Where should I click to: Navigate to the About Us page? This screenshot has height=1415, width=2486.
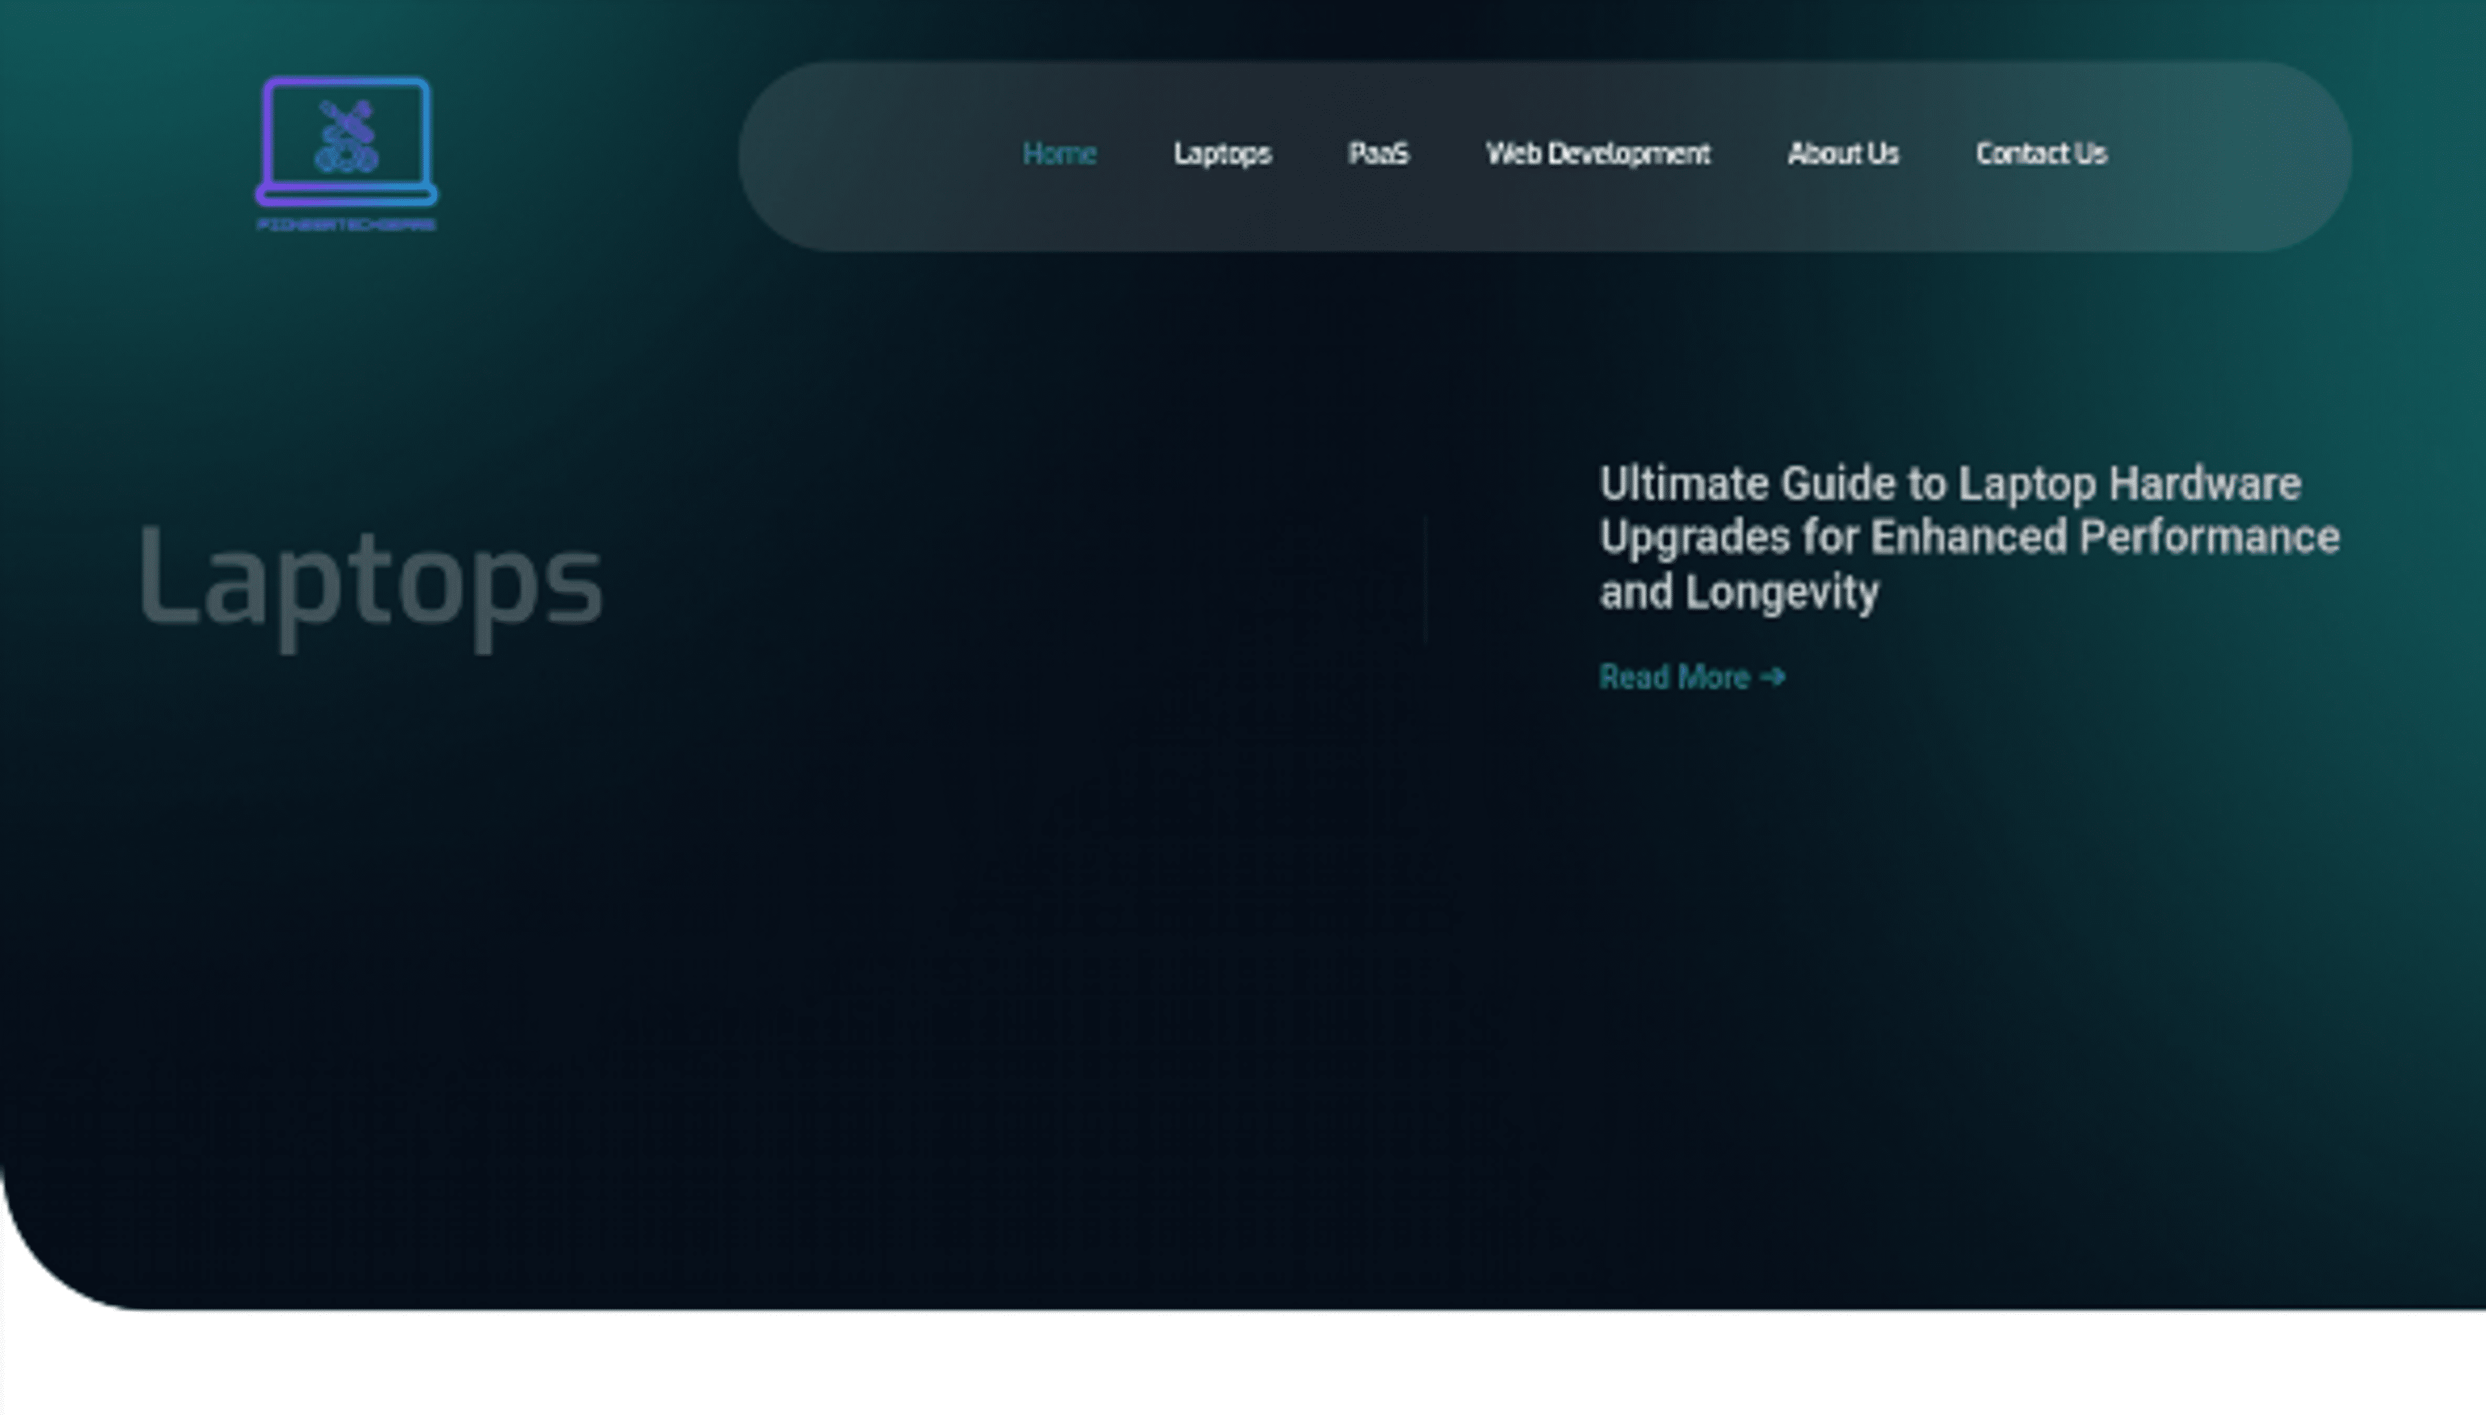1842,153
